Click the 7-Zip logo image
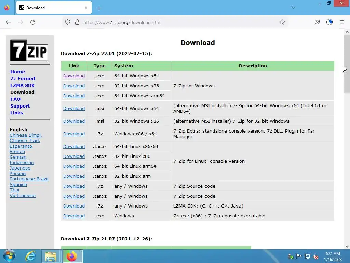The image size is (350, 263). point(29,50)
